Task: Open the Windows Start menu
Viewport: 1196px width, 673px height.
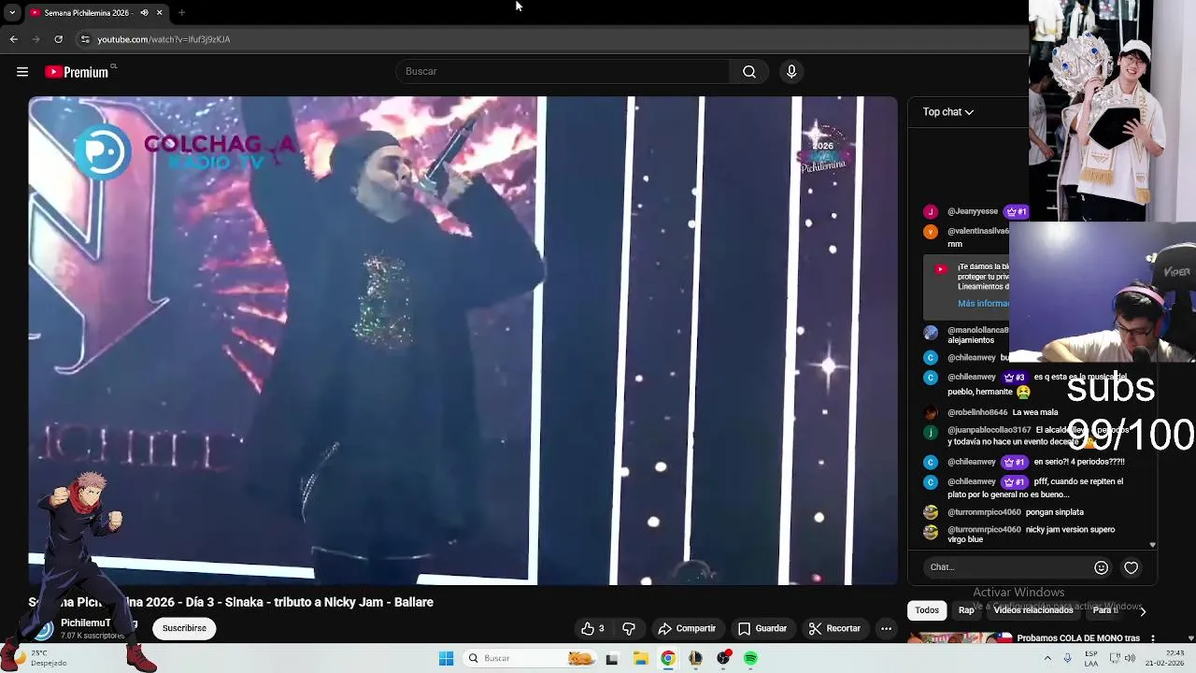Action: 446,658
